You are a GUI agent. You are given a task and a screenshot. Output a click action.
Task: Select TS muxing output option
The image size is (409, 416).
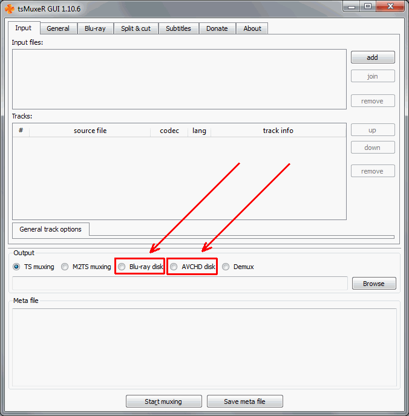[33, 267]
